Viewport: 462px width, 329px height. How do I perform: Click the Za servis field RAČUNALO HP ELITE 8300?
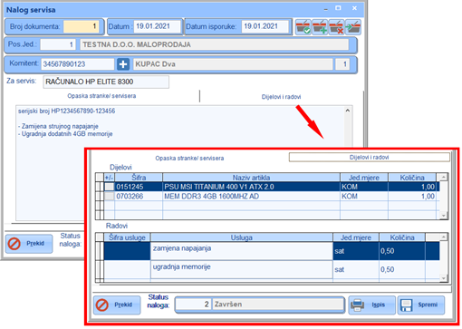[106, 82]
